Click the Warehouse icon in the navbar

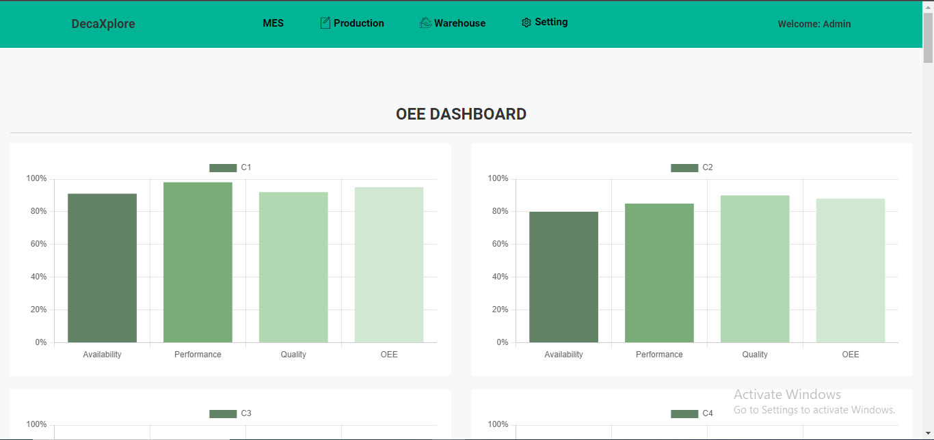(x=425, y=23)
